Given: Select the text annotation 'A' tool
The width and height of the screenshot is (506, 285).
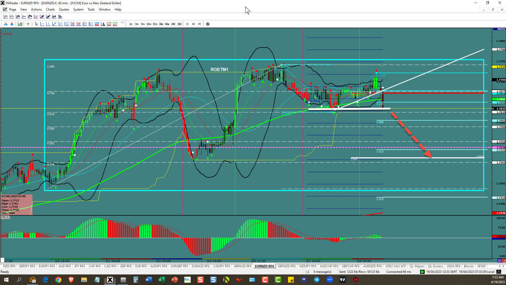Looking at the screenshot, I should pos(103,24).
